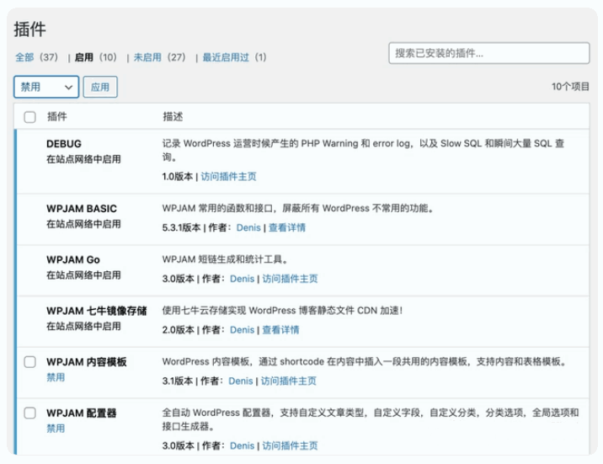Open 访问插件主页 link for DEBUG plugin
603x464 pixels.
pyautogui.click(x=228, y=177)
